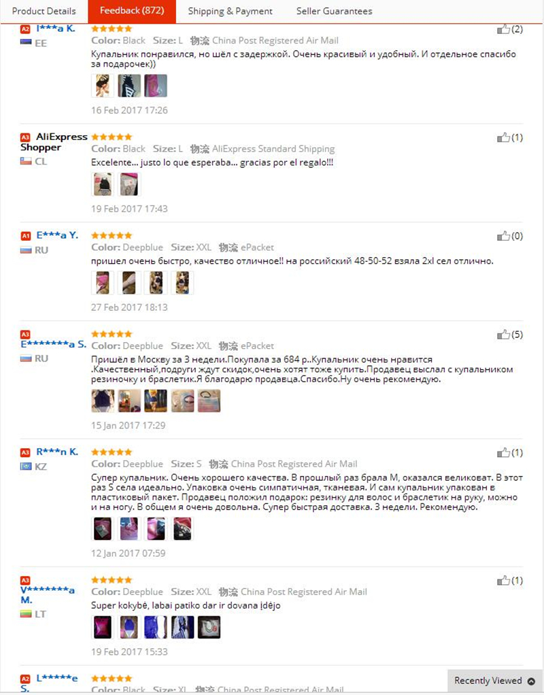Image resolution: width=544 pixels, height=695 pixels.
Task: Open R***n K. reviewer profile link
Action: click(57, 452)
